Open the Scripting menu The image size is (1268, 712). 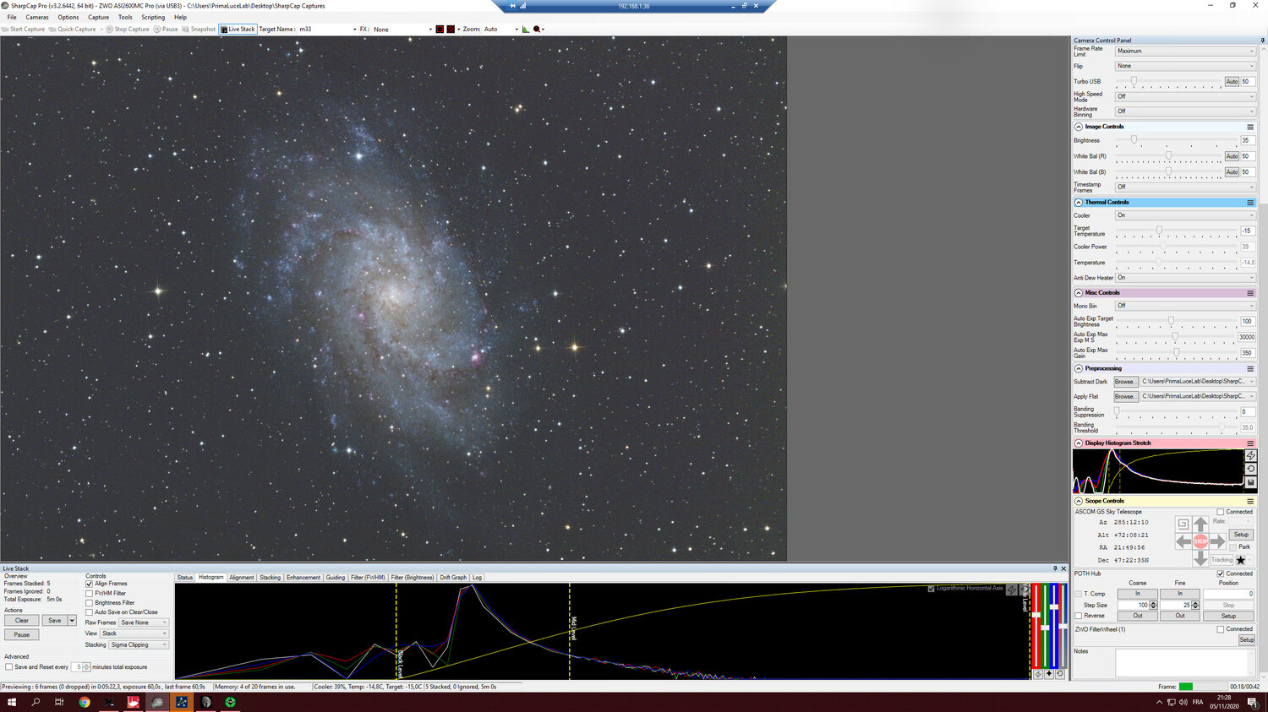153,17
